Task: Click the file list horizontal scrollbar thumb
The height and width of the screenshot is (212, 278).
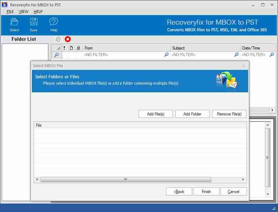Action: 126,179
